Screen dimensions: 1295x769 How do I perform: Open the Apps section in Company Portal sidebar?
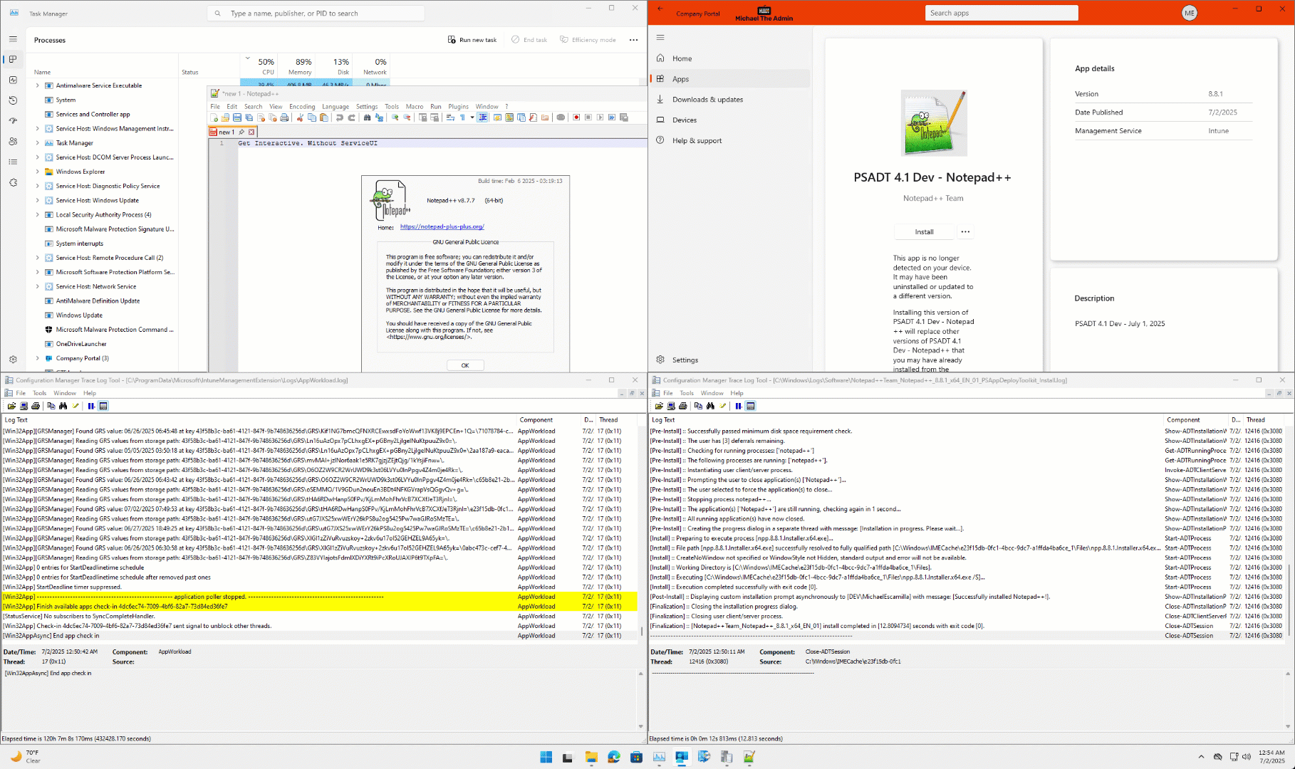pos(680,78)
